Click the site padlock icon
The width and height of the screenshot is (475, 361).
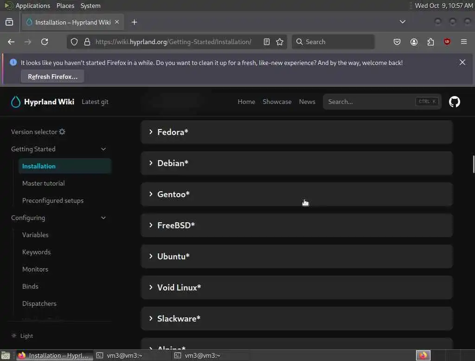87,42
